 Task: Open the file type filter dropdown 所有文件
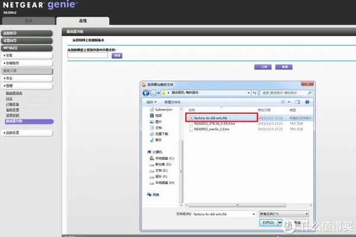click(284, 214)
